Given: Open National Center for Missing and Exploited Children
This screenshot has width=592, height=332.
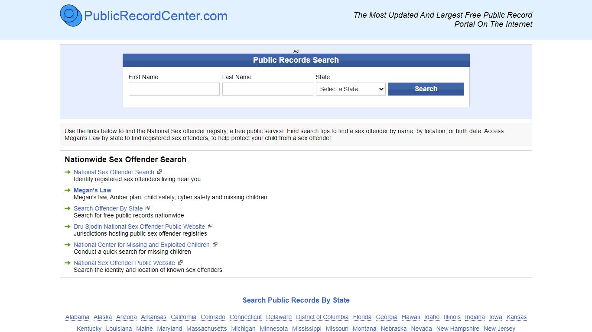Looking at the screenshot, I should pos(142,245).
